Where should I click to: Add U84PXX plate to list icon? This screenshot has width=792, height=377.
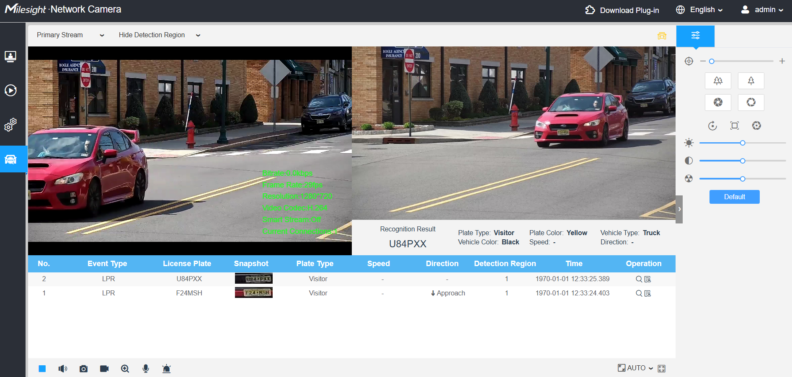[648, 279]
